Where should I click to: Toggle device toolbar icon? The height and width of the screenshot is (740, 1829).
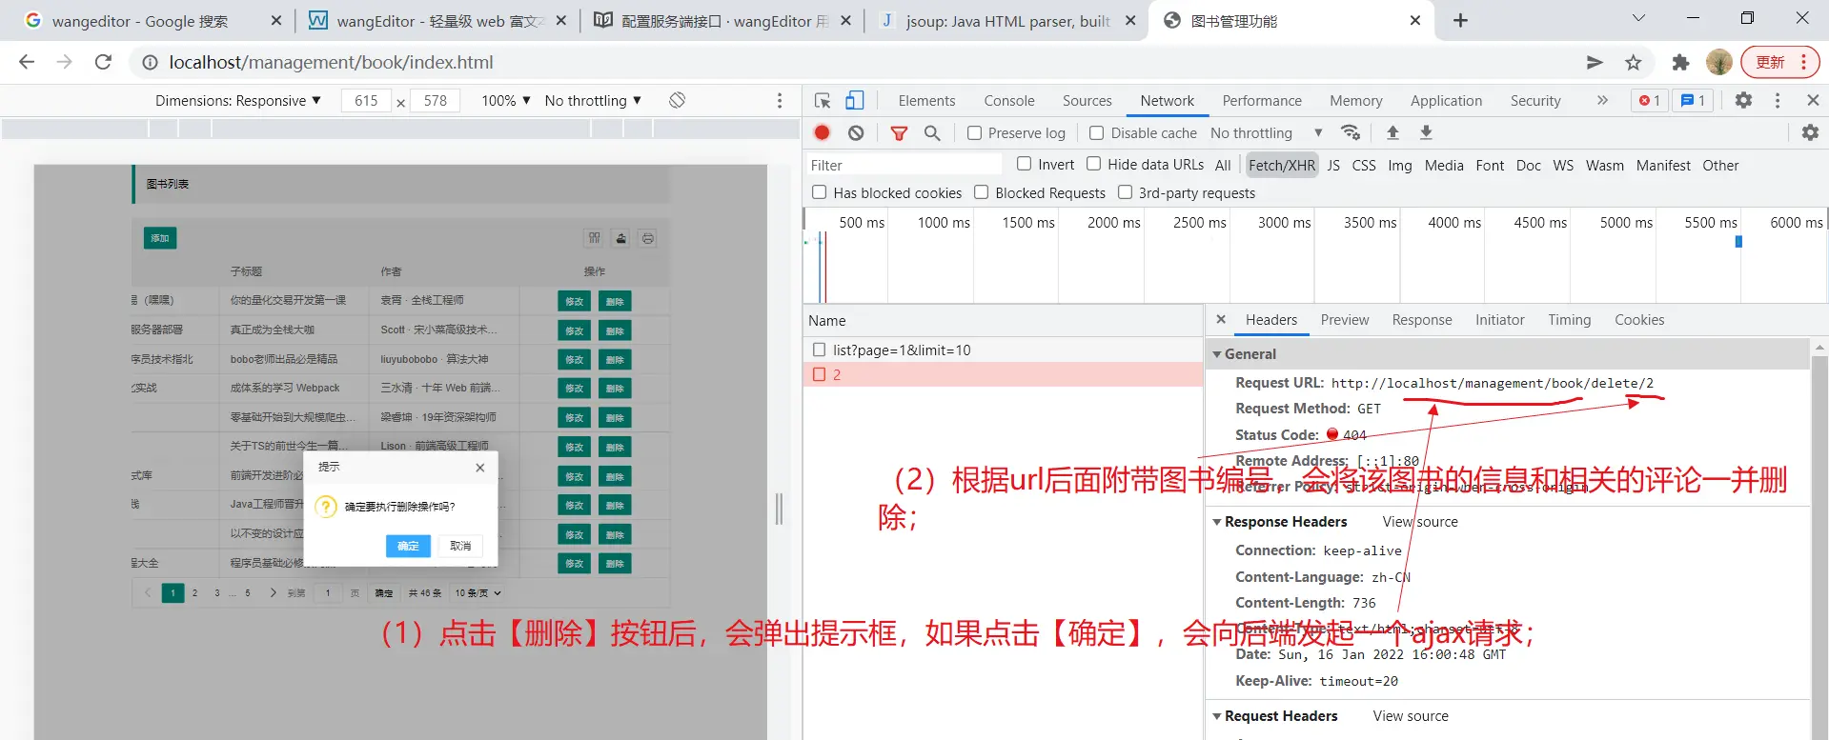coord(855,100)
